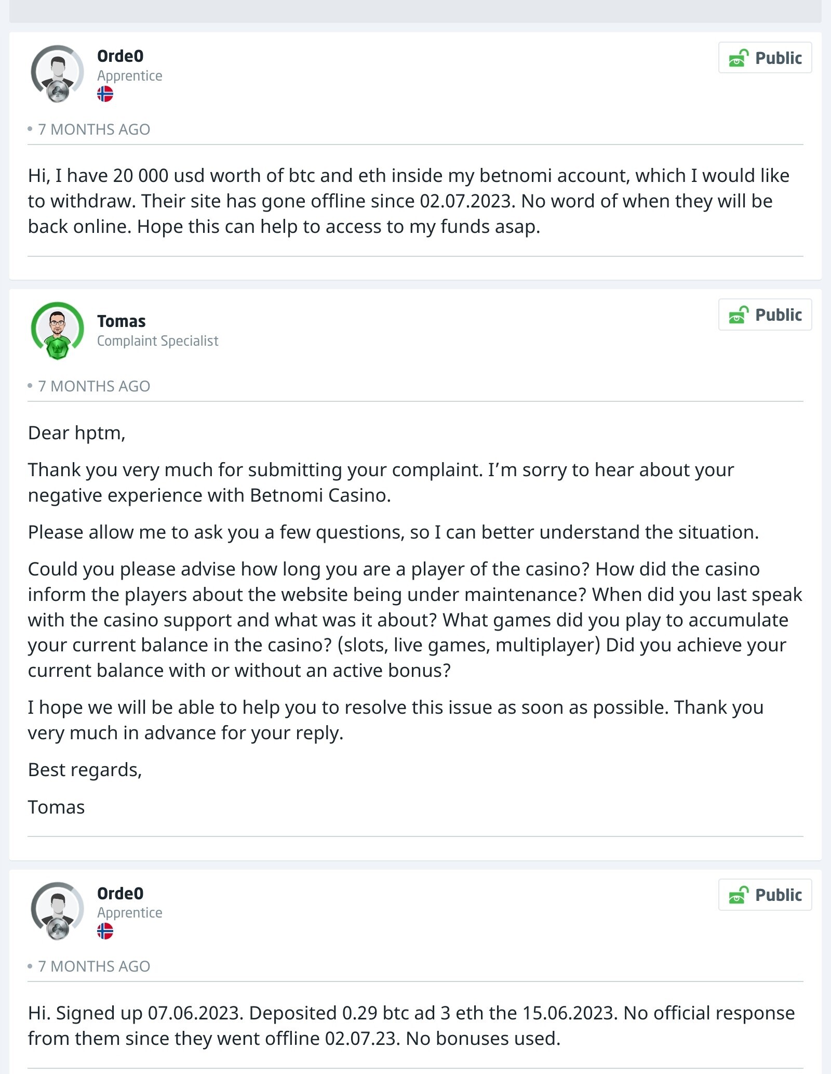Open Tomas's profile via his name
The height and width of the screenshot is (1074, 831).
point(121,321)
